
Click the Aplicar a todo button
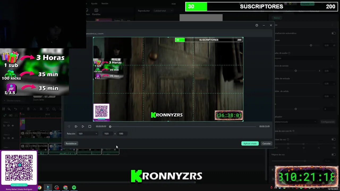point(250,144)
